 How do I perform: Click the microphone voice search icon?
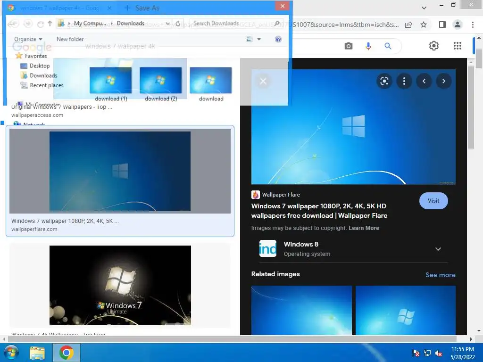click(368, 46)
